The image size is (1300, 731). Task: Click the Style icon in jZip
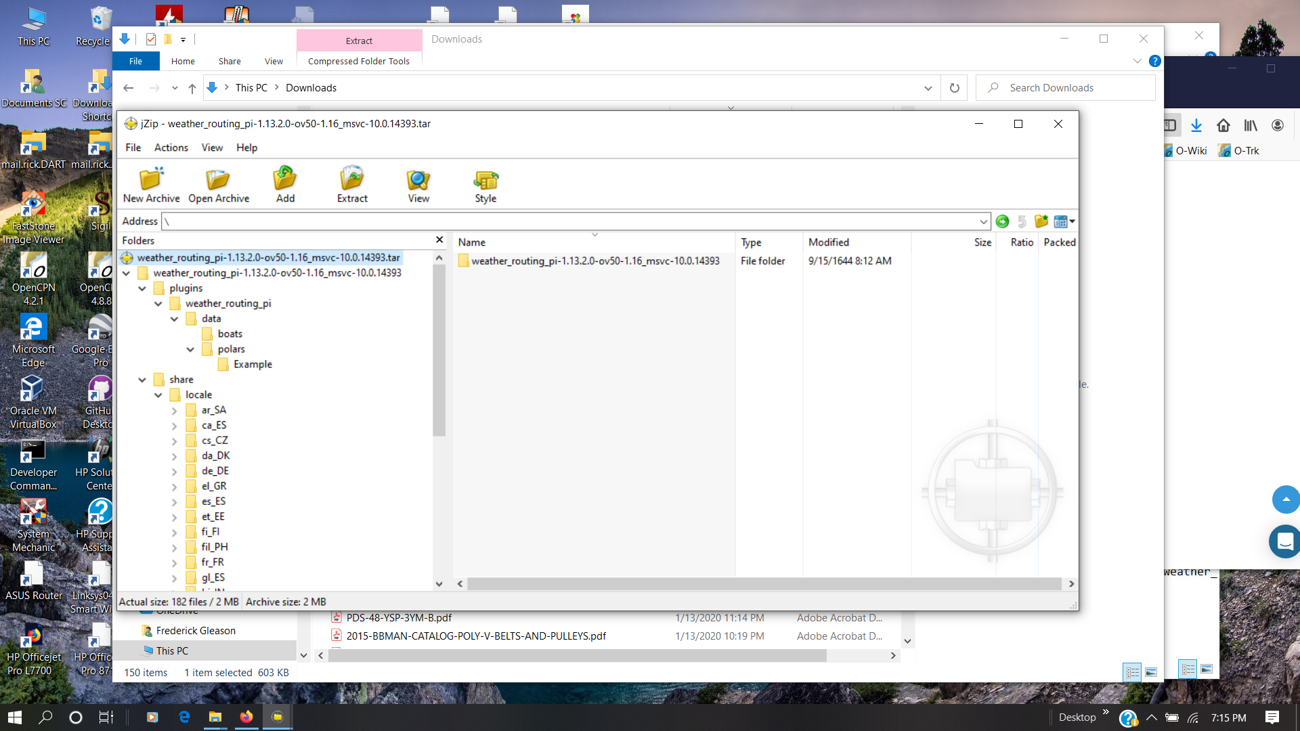485,184
